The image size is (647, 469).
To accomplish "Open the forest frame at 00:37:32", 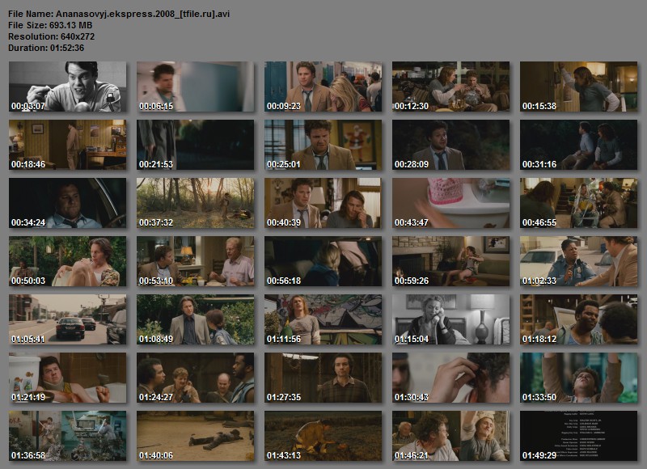I will tap(196, 203).
